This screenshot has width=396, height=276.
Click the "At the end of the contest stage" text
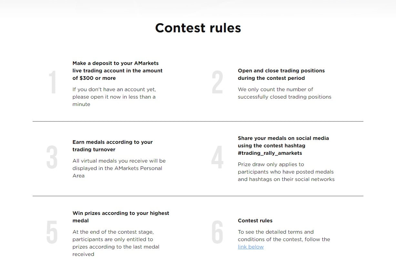[116, 243]
